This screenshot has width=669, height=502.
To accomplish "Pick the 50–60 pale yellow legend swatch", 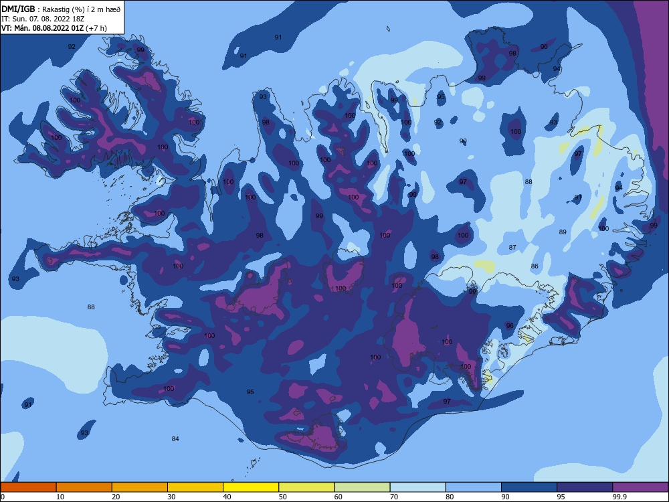I will [x=306, y=487].
